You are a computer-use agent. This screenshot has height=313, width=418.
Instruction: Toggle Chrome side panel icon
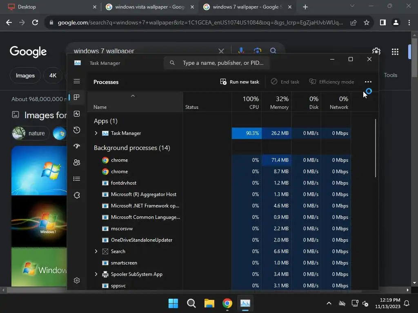tap(383, 23)
